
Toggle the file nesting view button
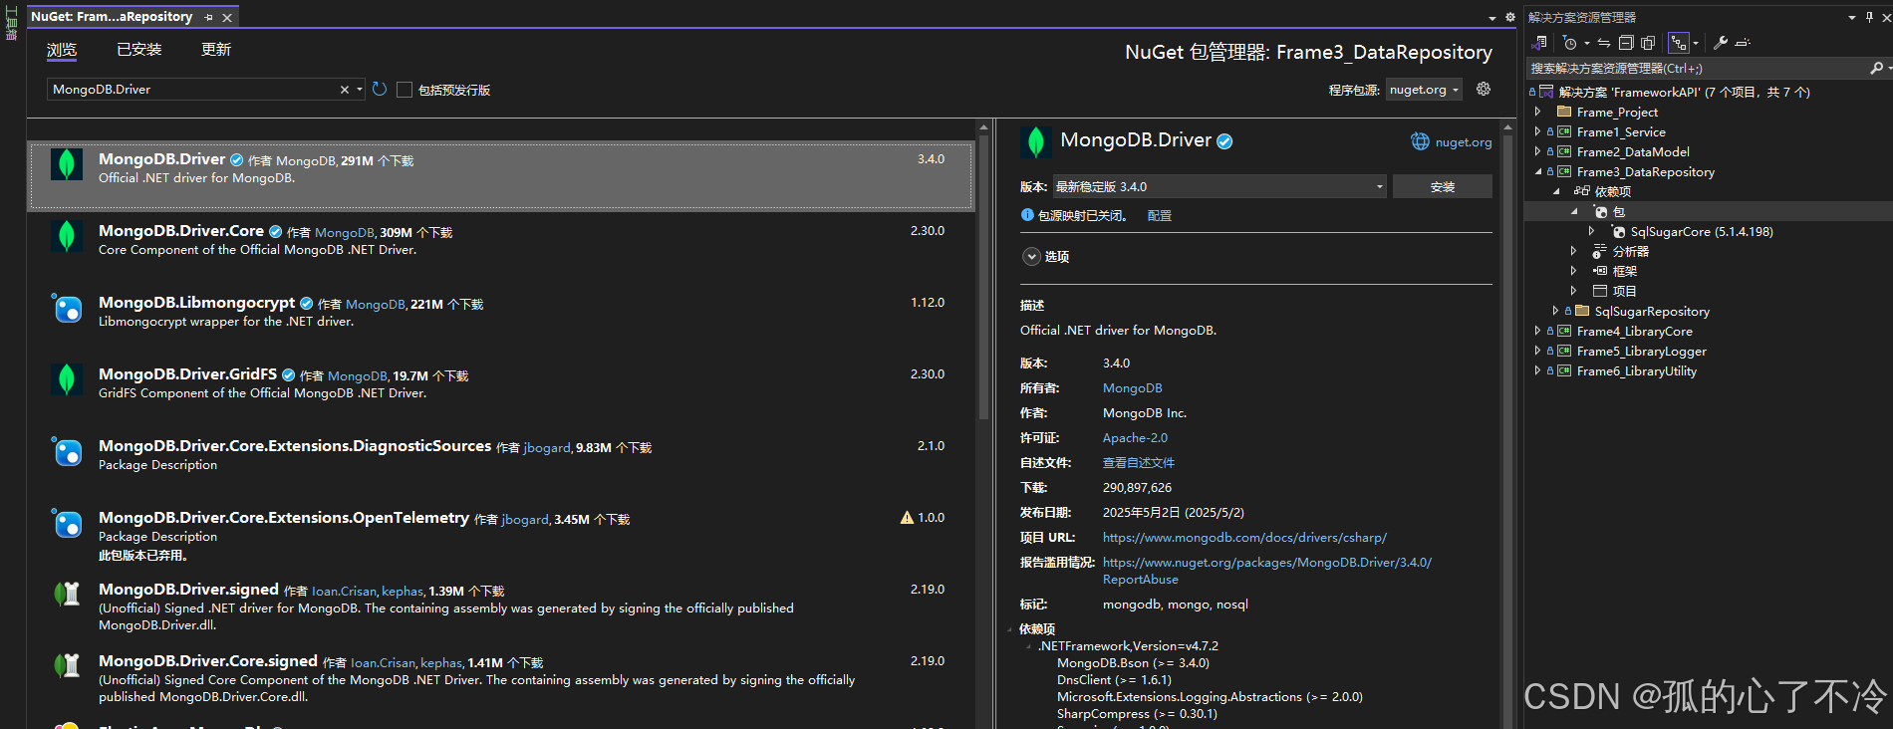coord(1679,43)
